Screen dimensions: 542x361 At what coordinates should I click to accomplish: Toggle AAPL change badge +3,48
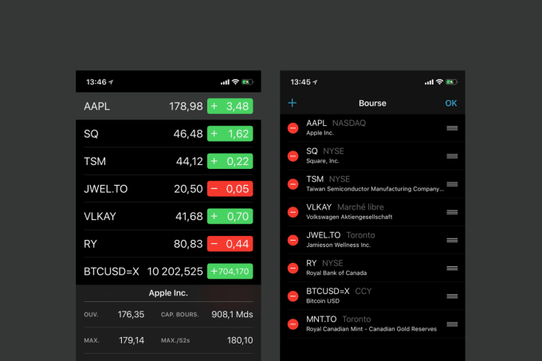pos(230,106)
